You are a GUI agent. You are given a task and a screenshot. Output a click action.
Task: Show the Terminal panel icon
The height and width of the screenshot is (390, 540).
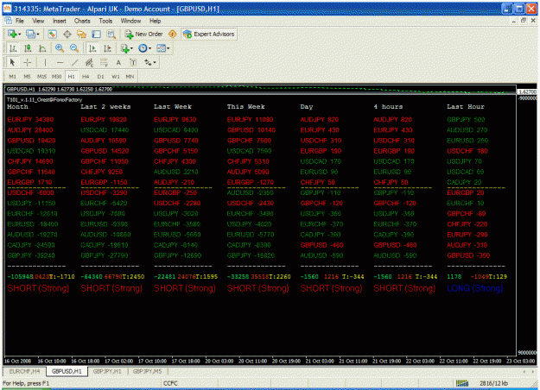pyautogui.click(x=96, y=34)
